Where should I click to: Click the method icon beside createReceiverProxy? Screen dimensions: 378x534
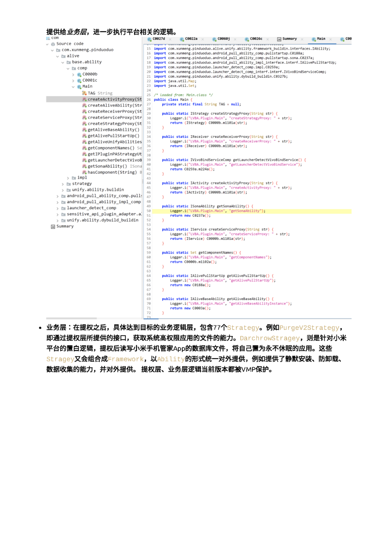point(84,112)
